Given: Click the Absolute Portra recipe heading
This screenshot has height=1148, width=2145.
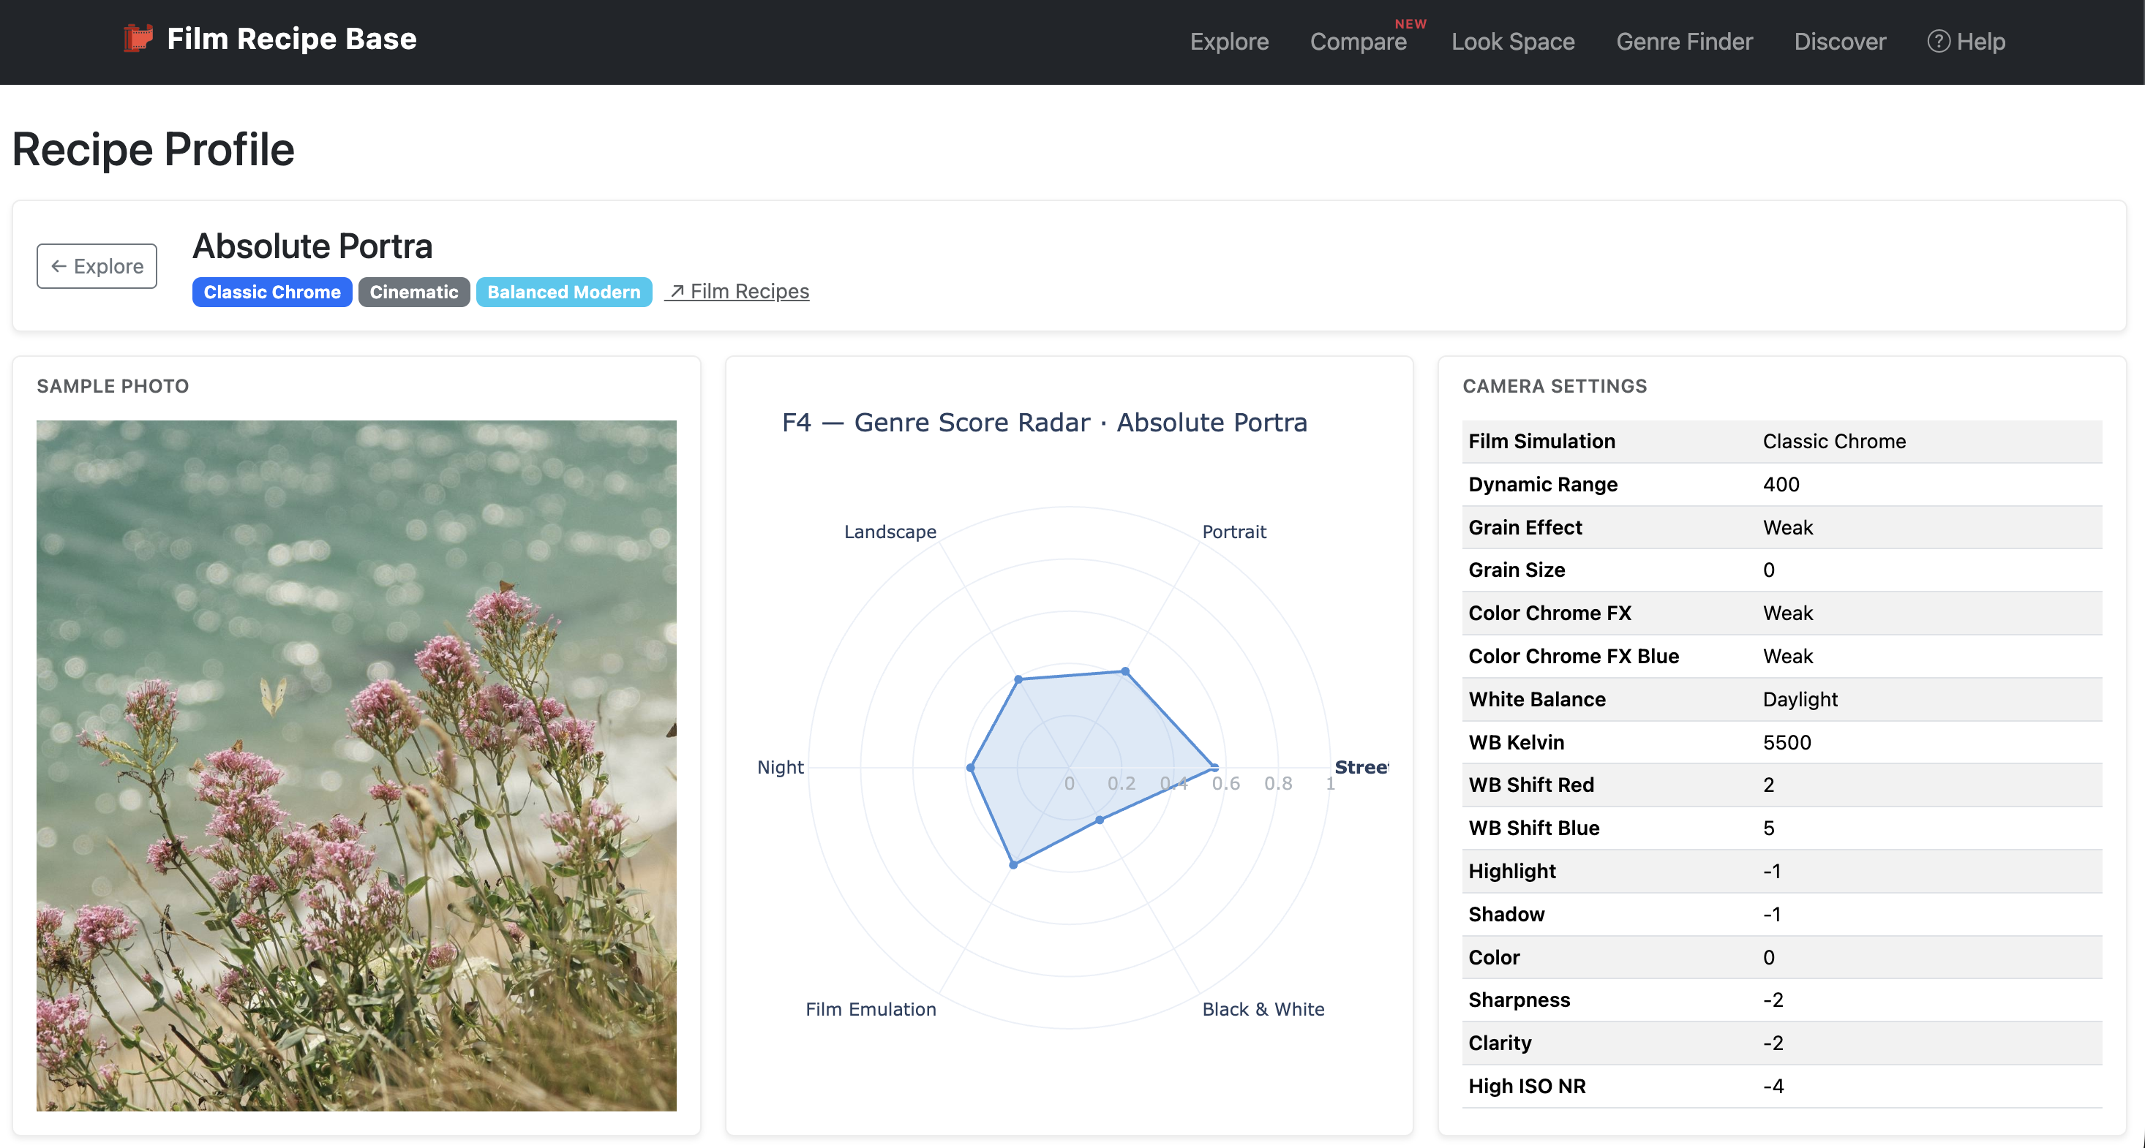Looking at the screenshot, I should (312, 246).
